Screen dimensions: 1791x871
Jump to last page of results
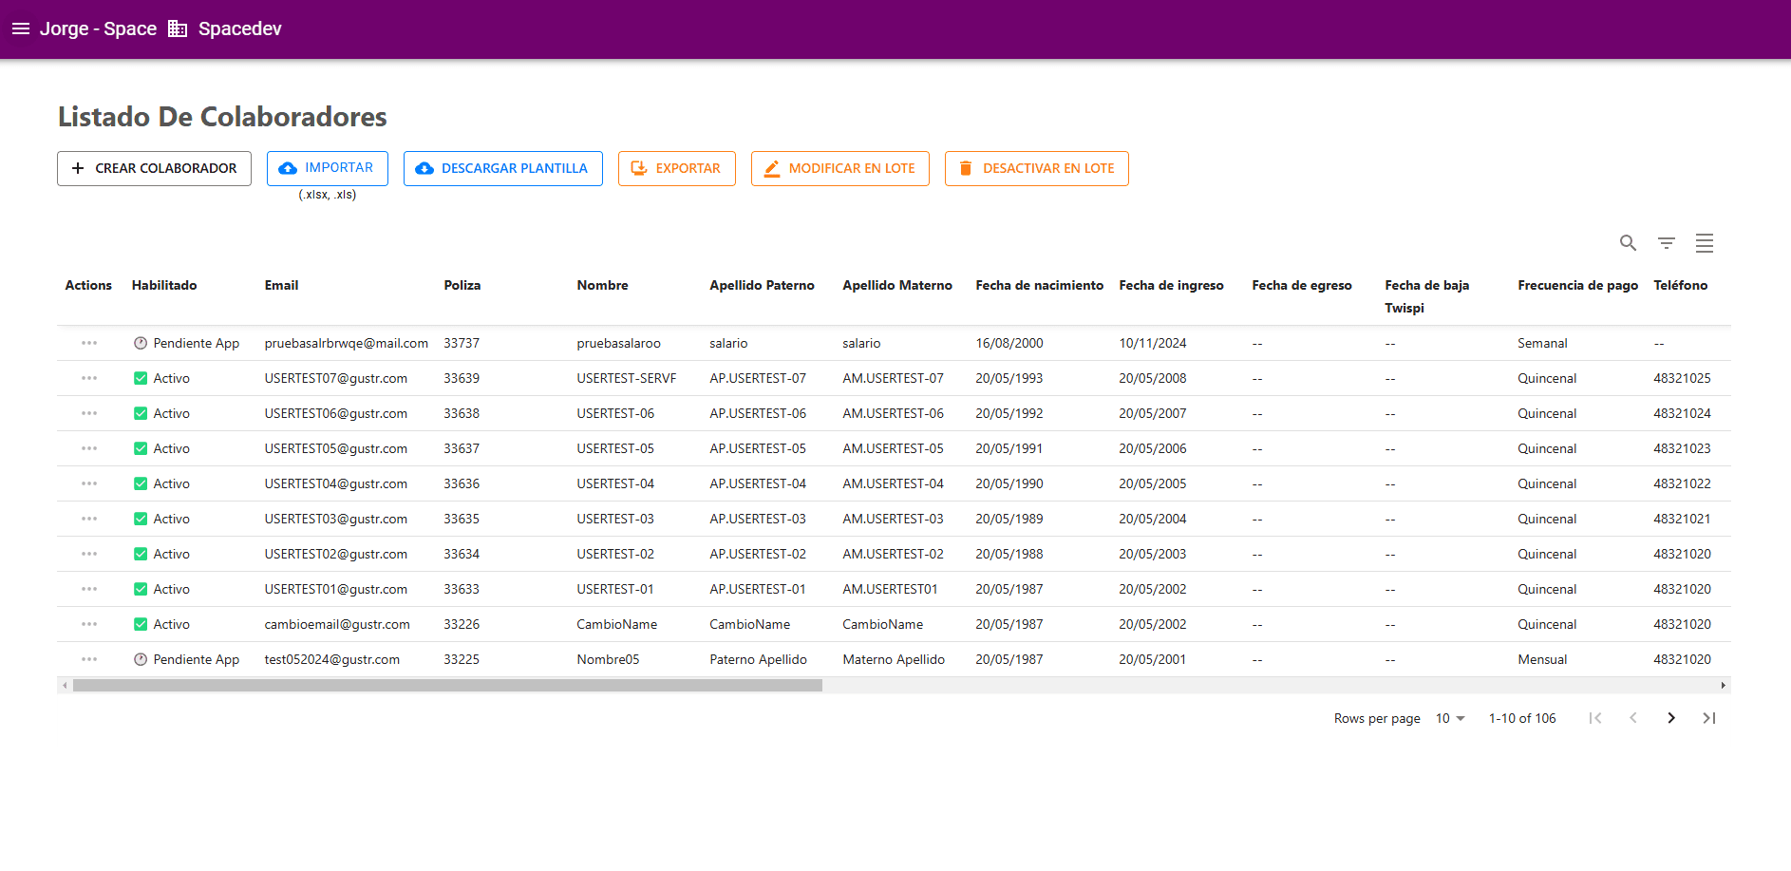(x=1709, y=718)
